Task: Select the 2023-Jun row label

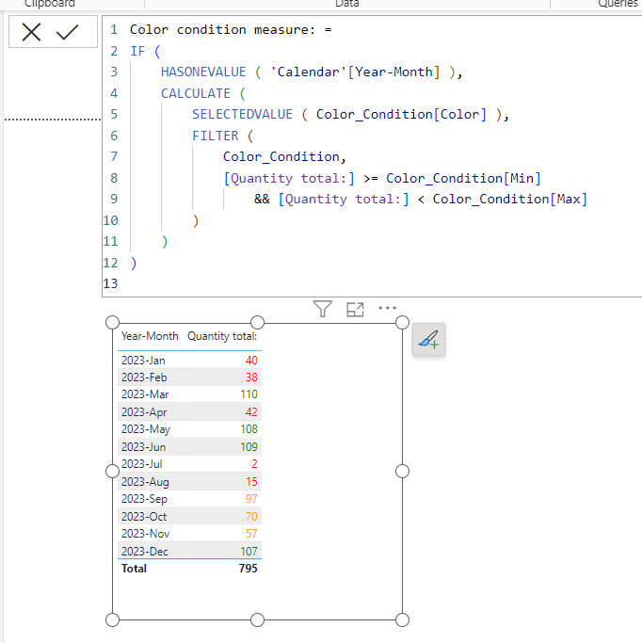Action: 143,447
